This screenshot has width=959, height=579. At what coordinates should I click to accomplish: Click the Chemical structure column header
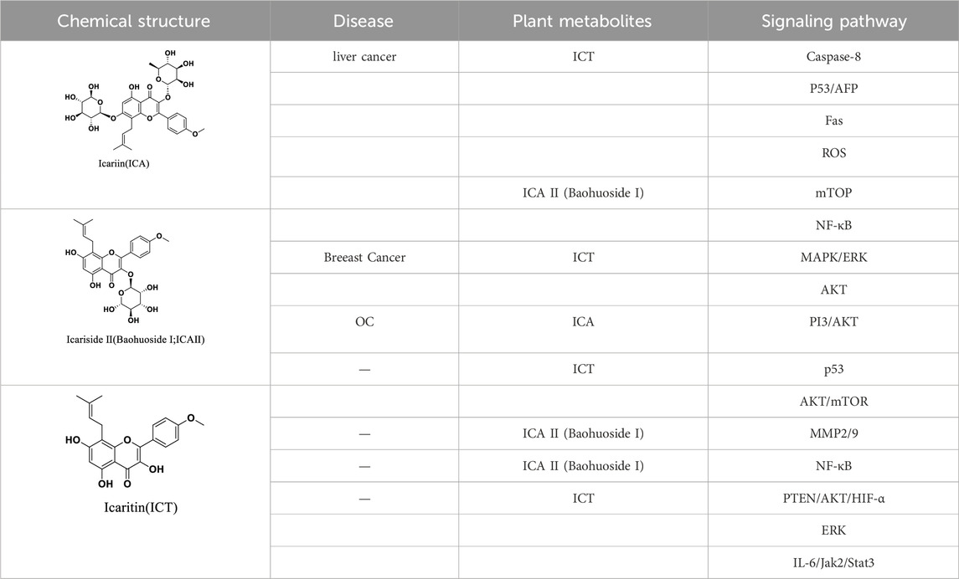[135, 21]
